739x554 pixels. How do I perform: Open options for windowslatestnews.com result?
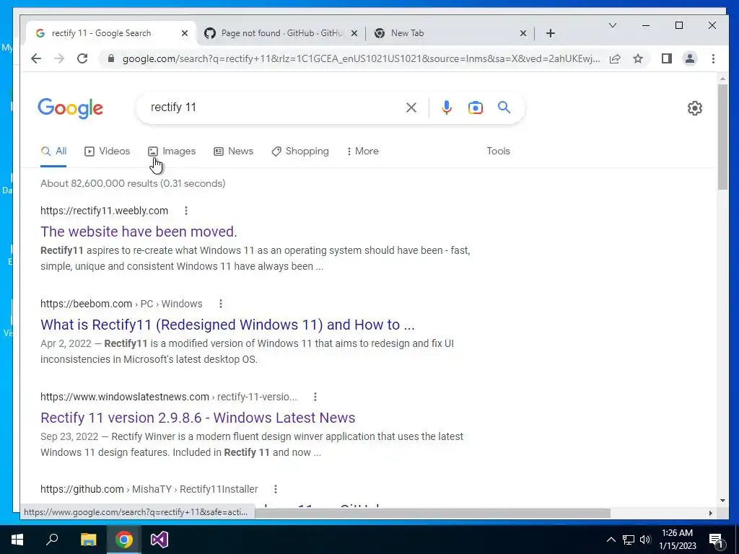315,397
